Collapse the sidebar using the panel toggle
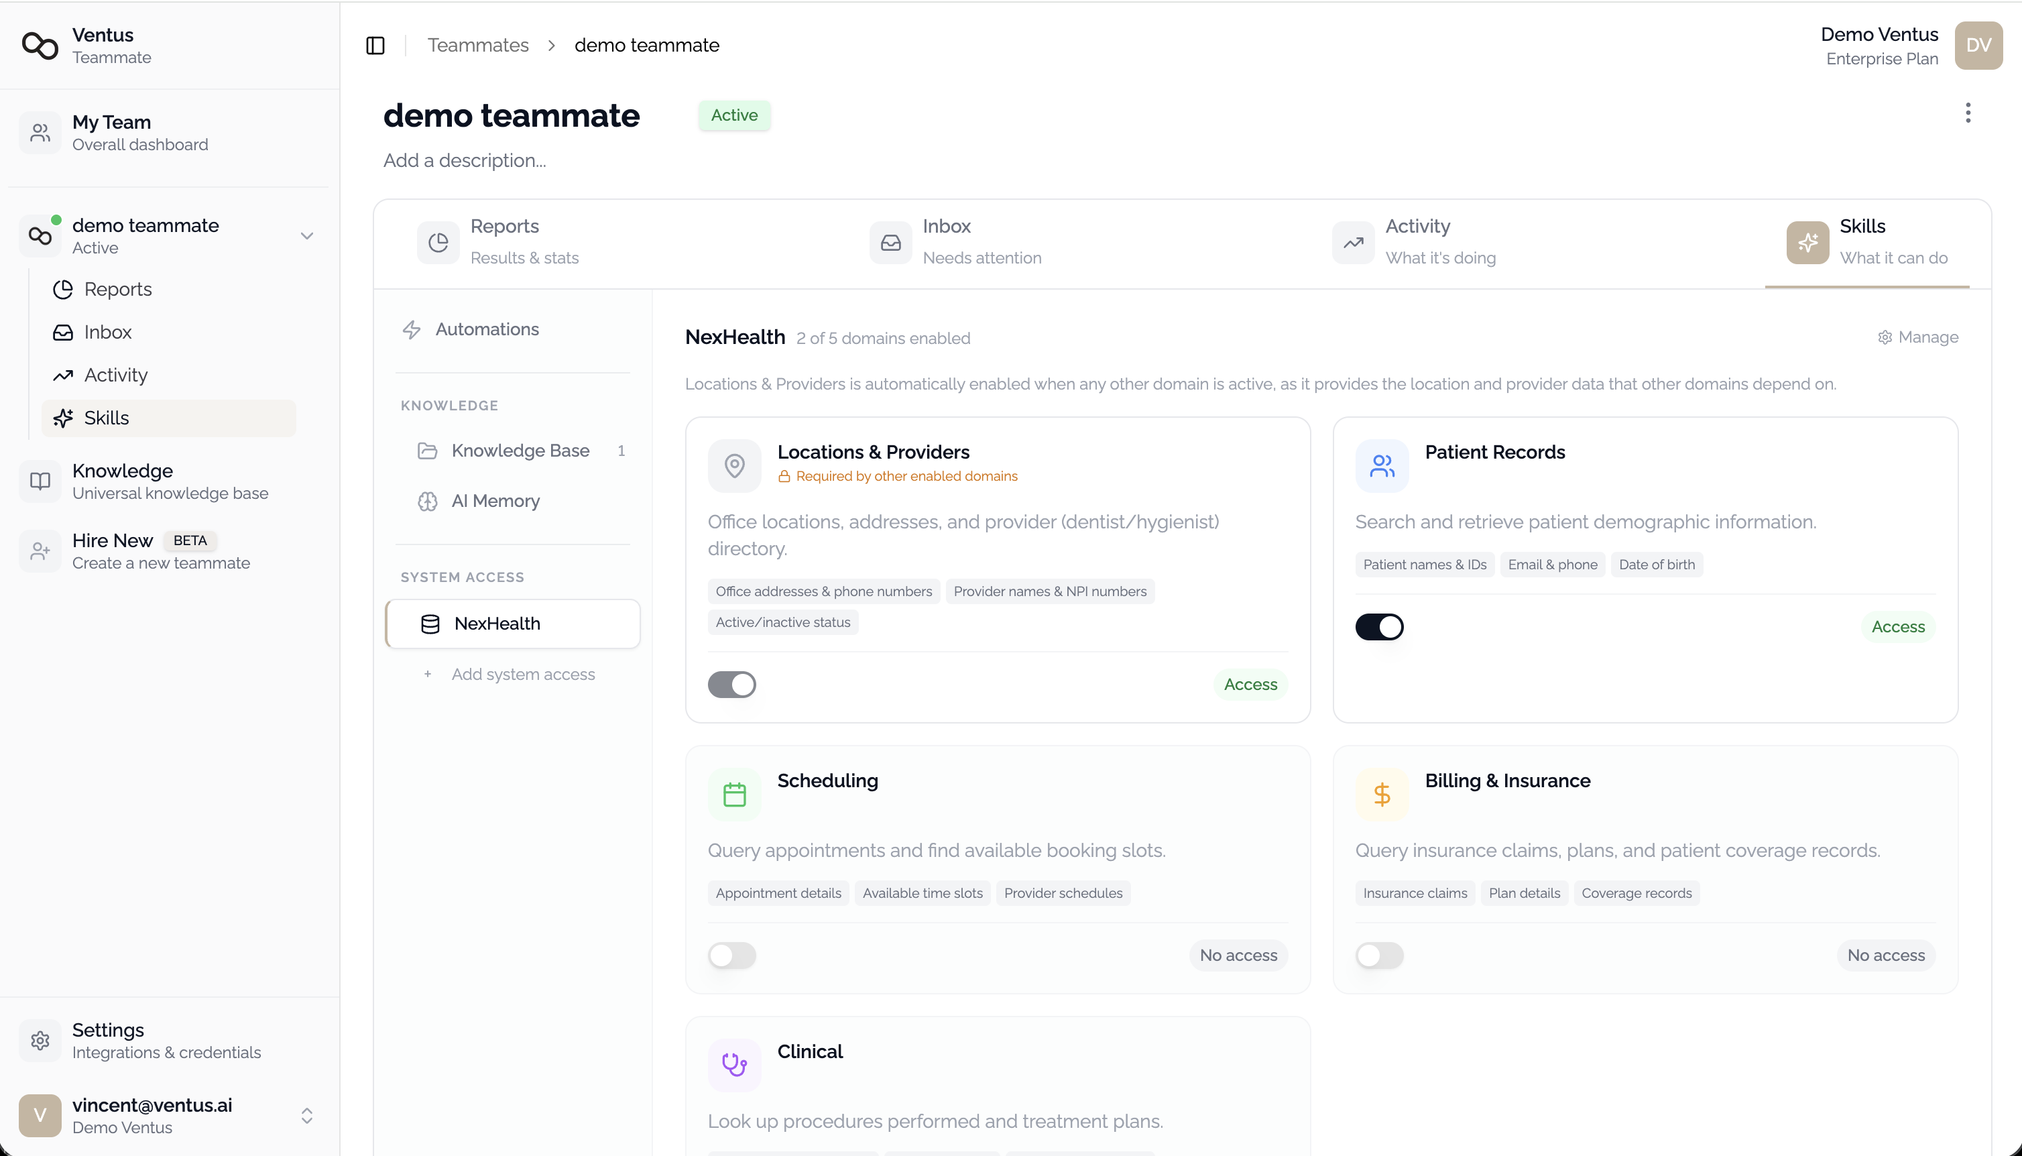This screenshot has height=1156, width=2022. tap(375, 45)
